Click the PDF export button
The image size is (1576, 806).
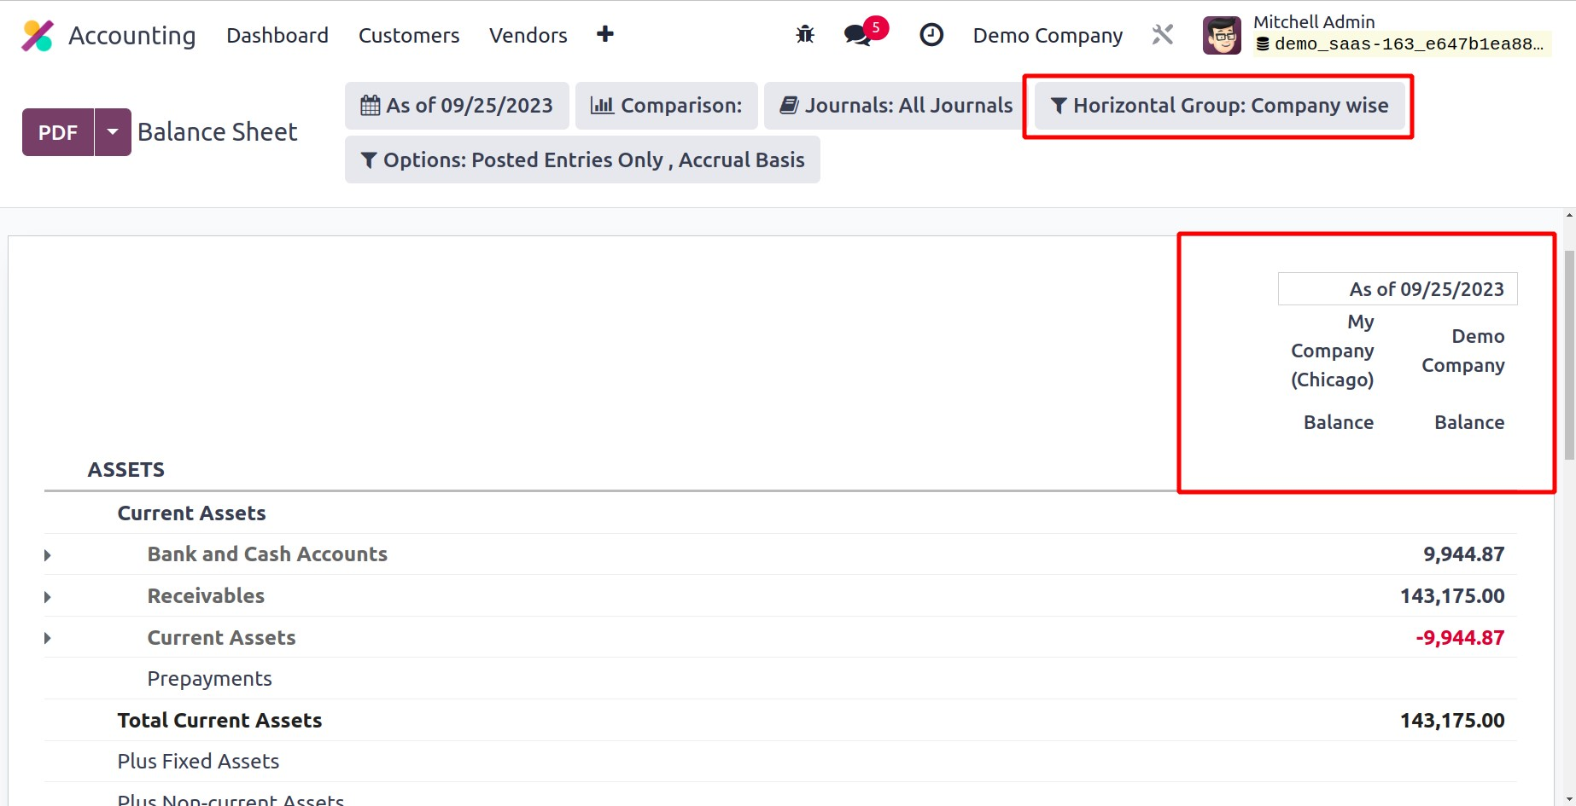(58, 132)
